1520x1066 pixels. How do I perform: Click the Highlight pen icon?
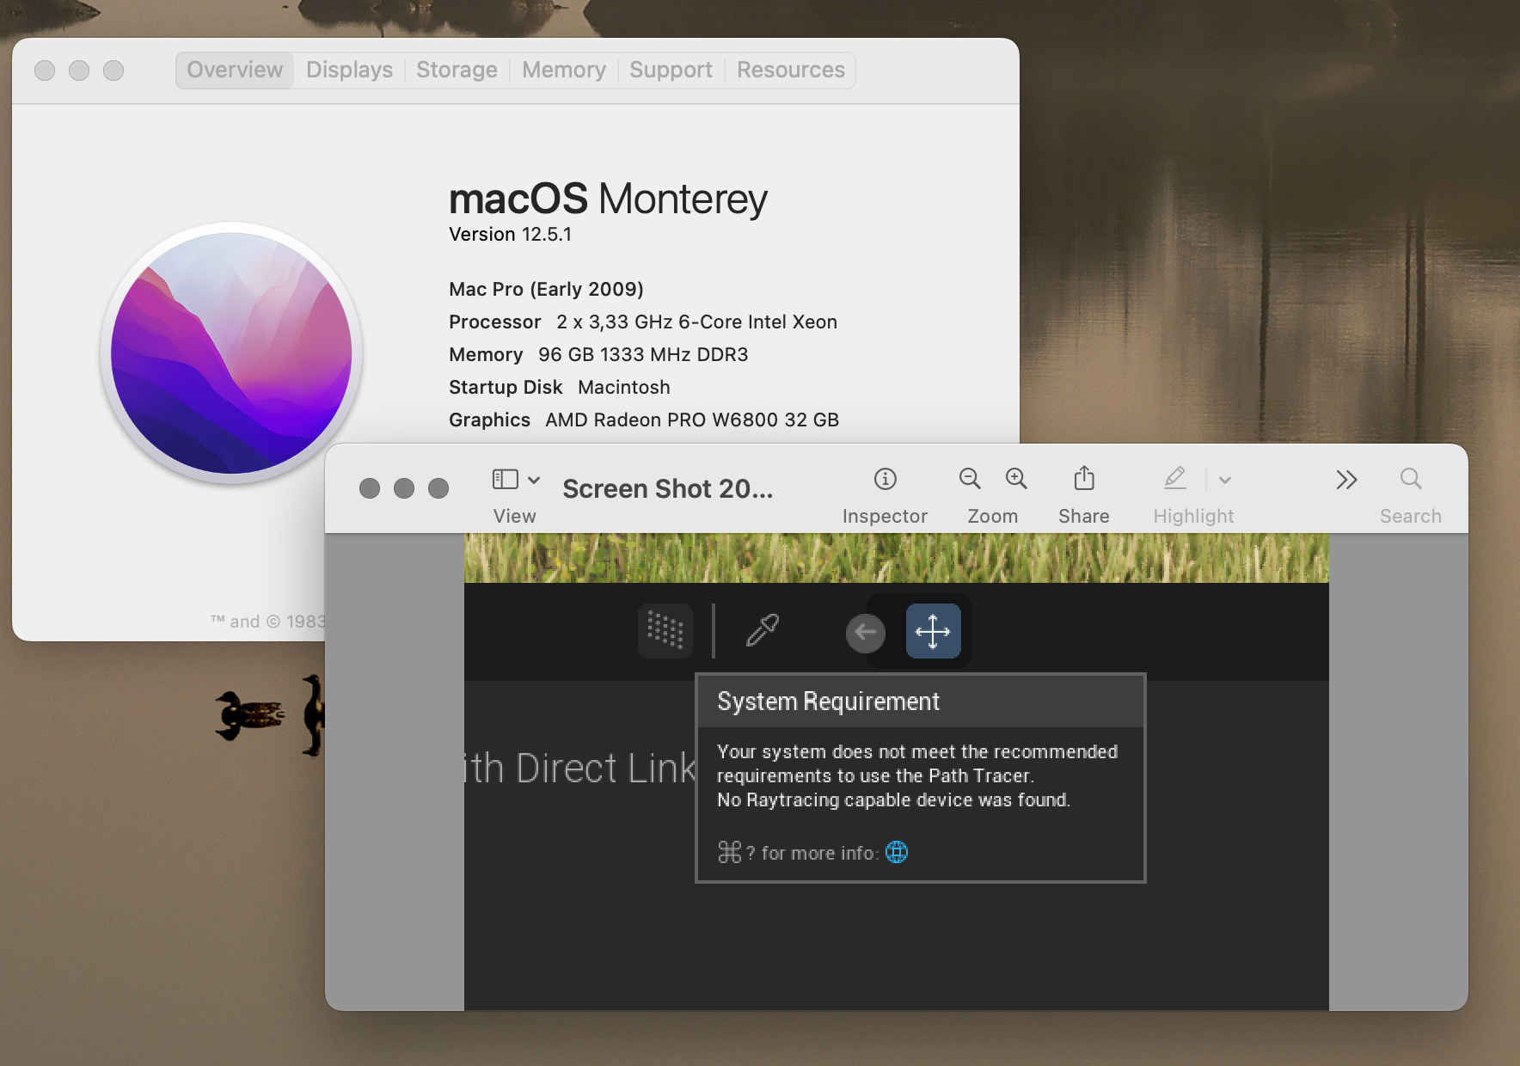click(x=1175, y=478)
